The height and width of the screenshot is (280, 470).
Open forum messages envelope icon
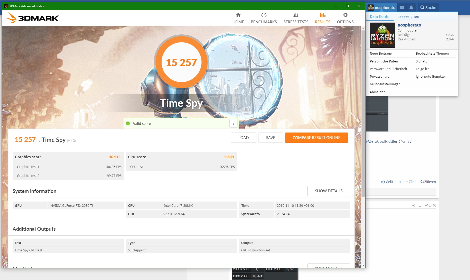tap(402, 7)
